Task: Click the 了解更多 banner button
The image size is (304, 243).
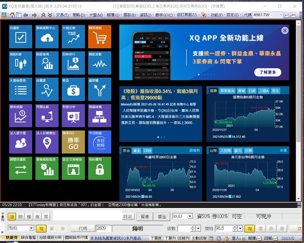Action: tap(268, 72)
